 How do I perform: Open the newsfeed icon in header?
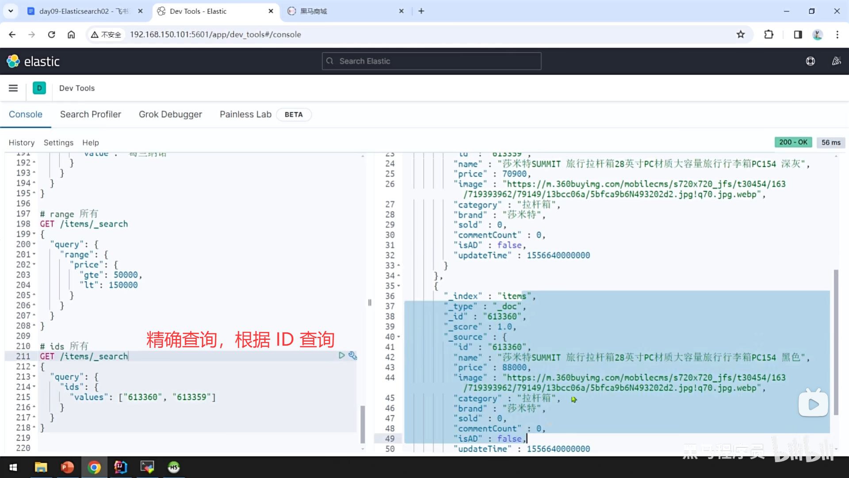point(836,61)
